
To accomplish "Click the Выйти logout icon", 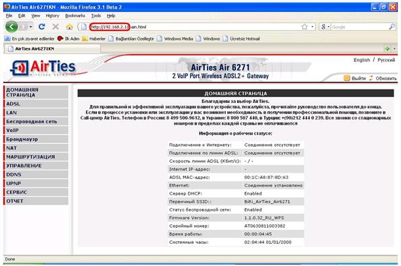I will tap(347, 78).
